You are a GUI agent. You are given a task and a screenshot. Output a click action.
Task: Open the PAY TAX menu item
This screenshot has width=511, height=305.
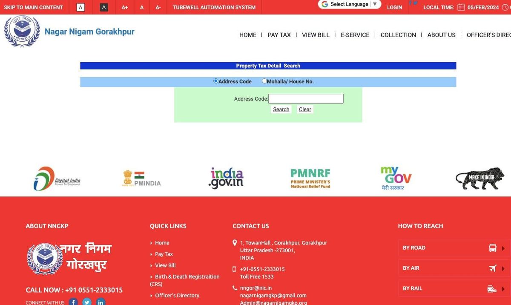click(x=279, y=35)
